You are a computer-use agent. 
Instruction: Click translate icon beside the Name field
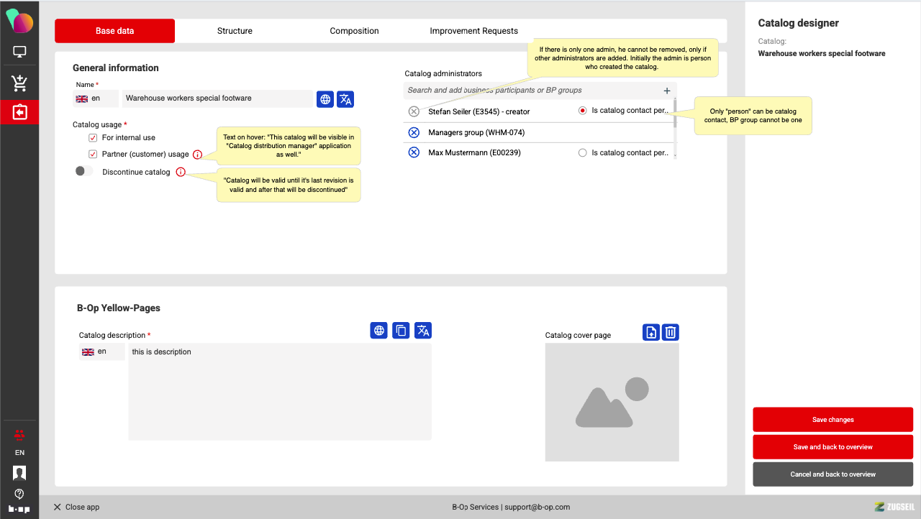coord(345,99)
